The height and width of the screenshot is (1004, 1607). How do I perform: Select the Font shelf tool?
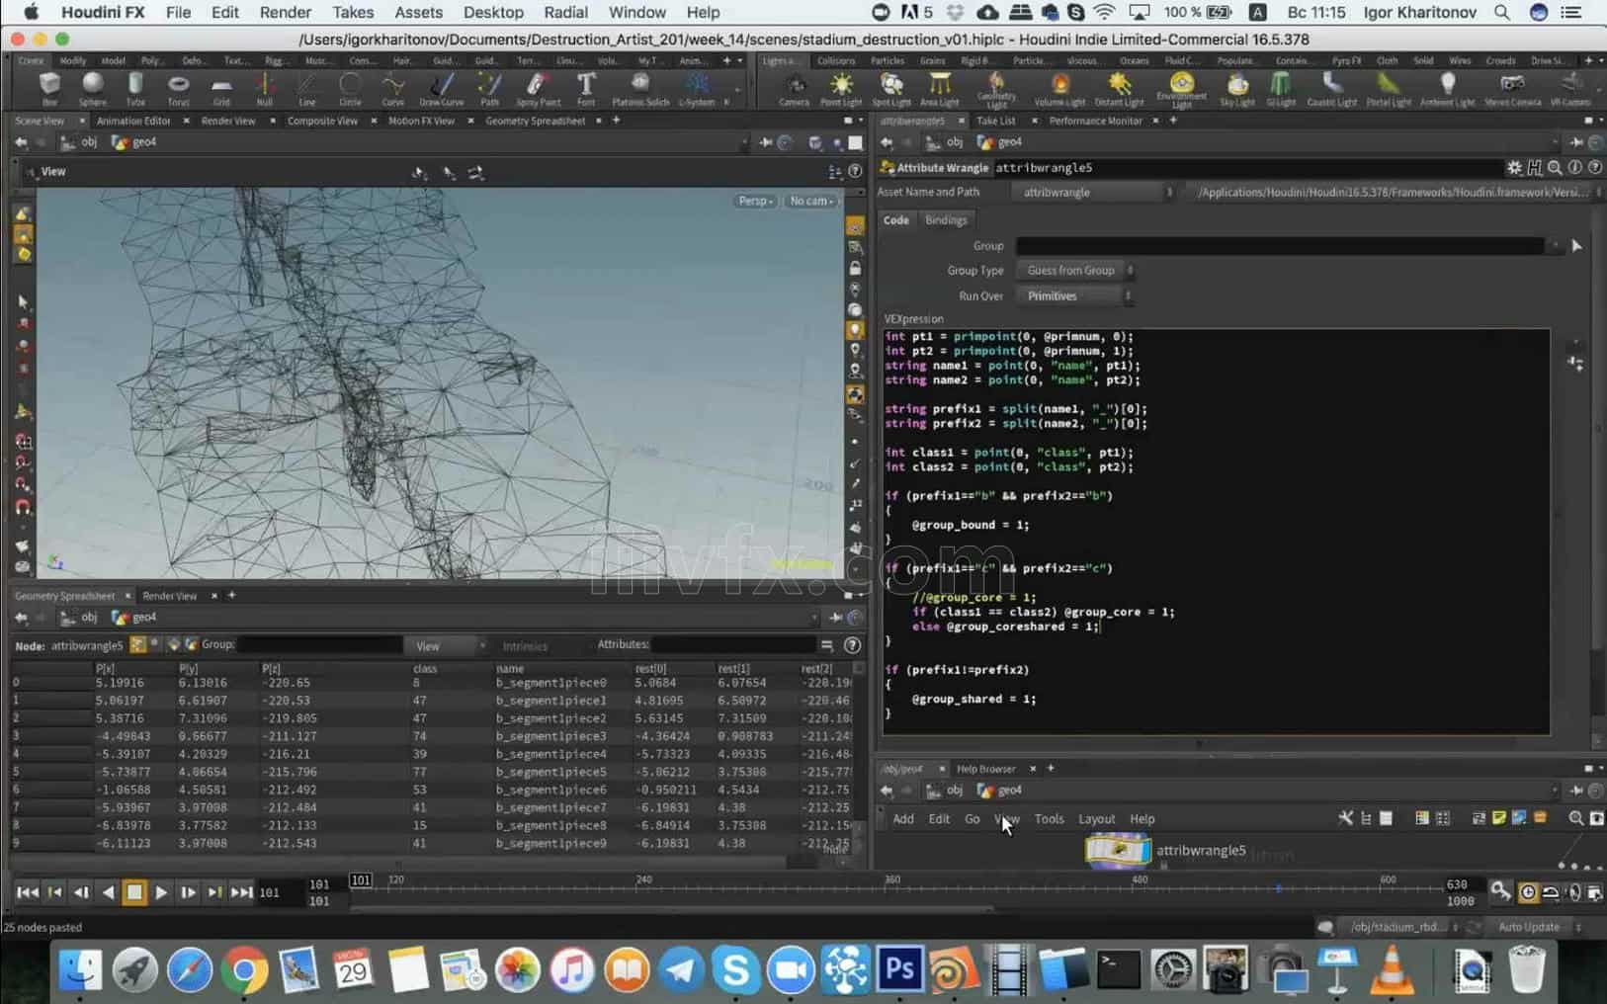(586, 88)
